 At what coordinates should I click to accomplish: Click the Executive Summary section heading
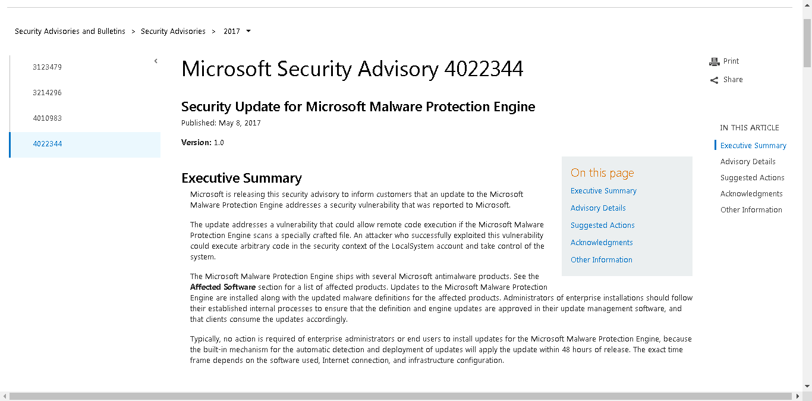point(241,178)
